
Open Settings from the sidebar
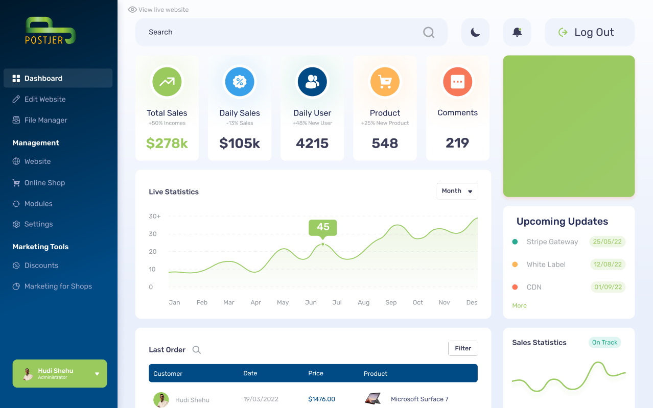[38, 224]
